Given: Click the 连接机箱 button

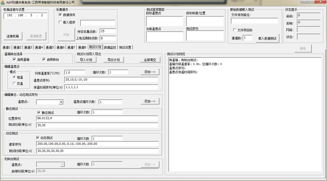Looking at the screenshot, I should click(13, 36).
